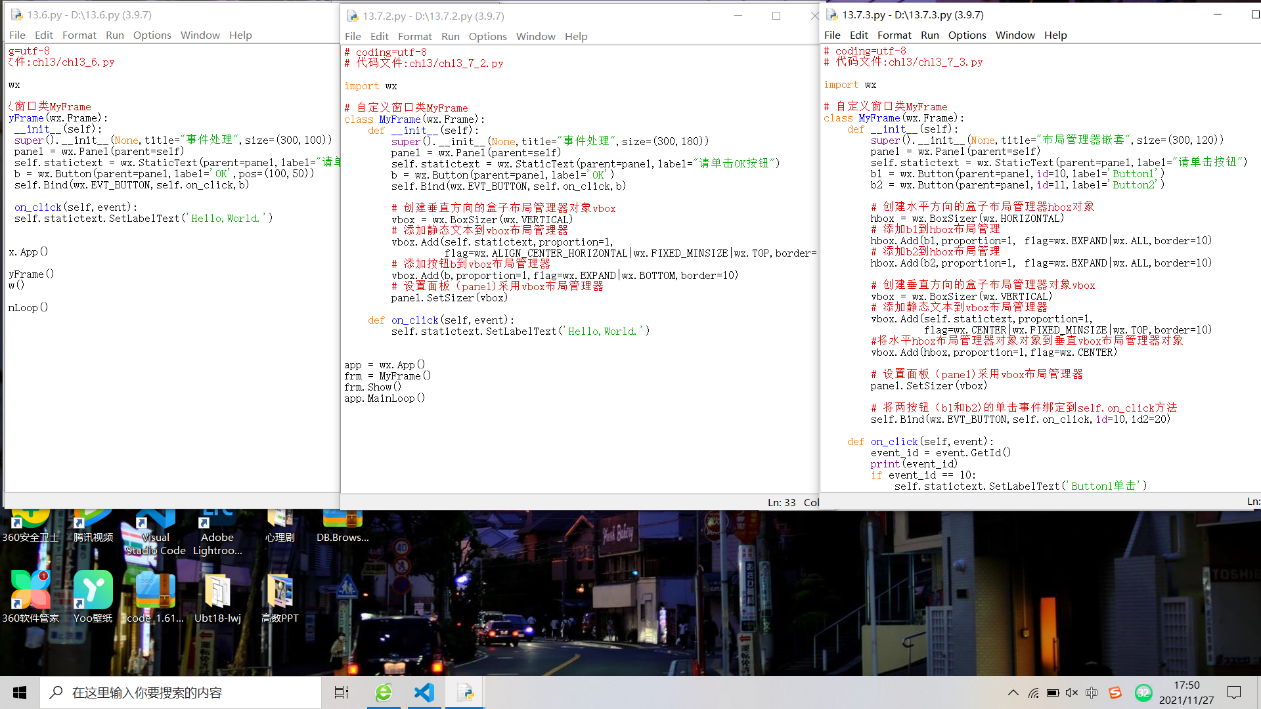Click the Python IDLE taskbar icon
Image resolution: width=1261 pixels, height=709 pixels.
click(x=466, y=693)
